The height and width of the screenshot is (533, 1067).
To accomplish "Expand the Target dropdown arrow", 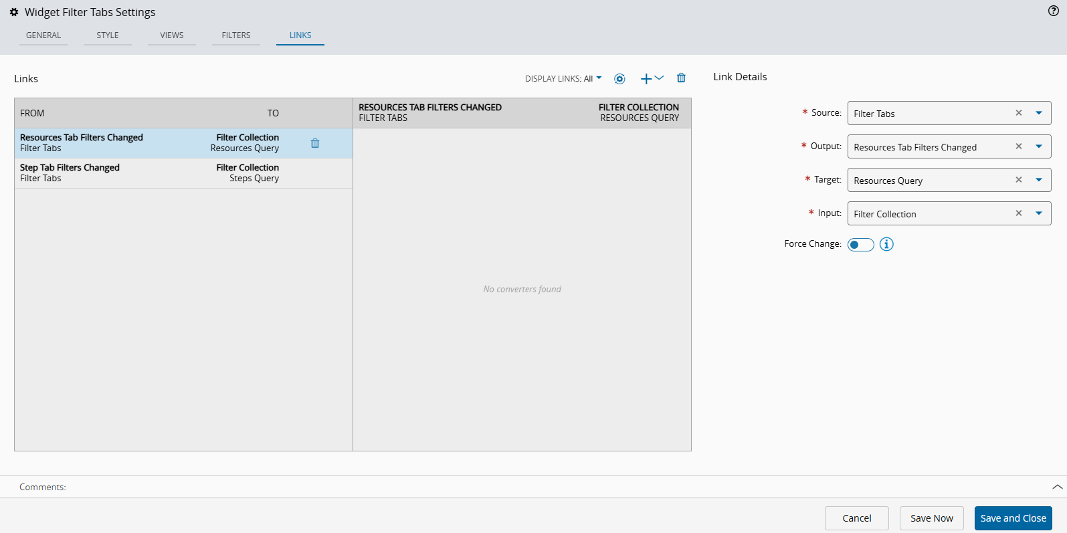I will point(1039,180).
